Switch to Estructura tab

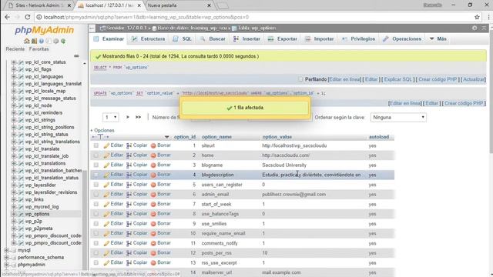pos(149,38)
